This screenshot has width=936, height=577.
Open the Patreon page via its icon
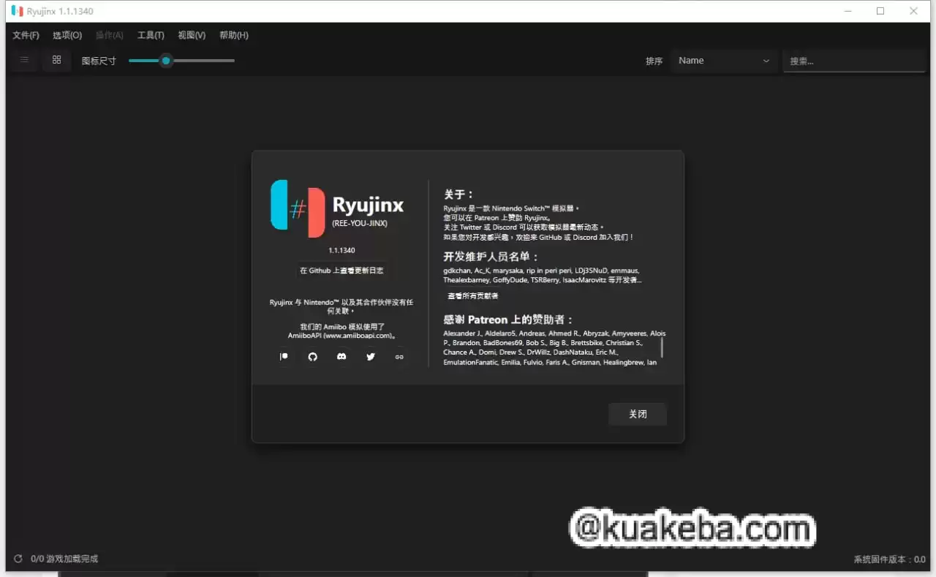[284, 356]
